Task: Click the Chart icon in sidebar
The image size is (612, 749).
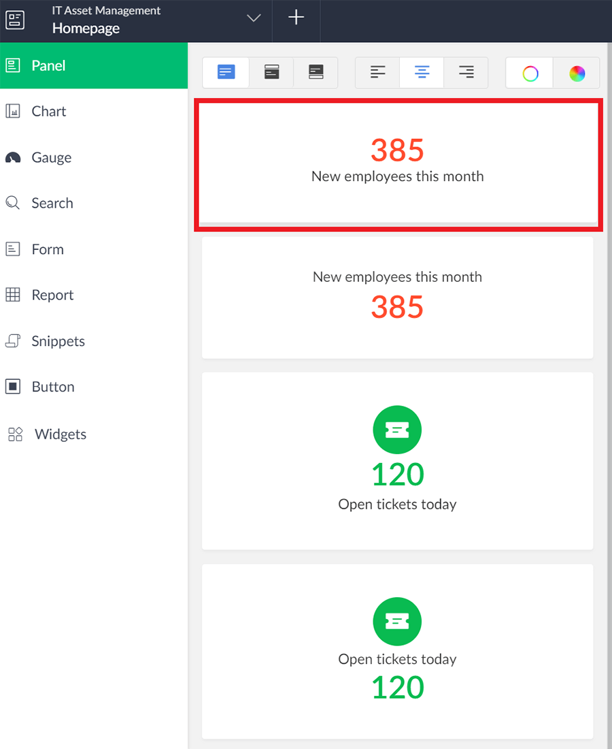Action: [13, 111]
